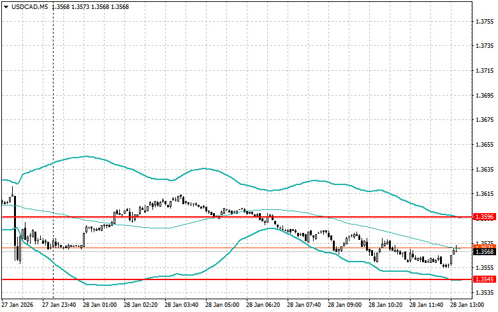Select the red 1.3596 price level tag
The image size is (498, 312).
pos(485,217)
